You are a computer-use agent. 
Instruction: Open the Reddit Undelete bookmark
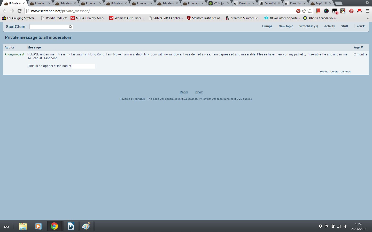coord(54,18)
